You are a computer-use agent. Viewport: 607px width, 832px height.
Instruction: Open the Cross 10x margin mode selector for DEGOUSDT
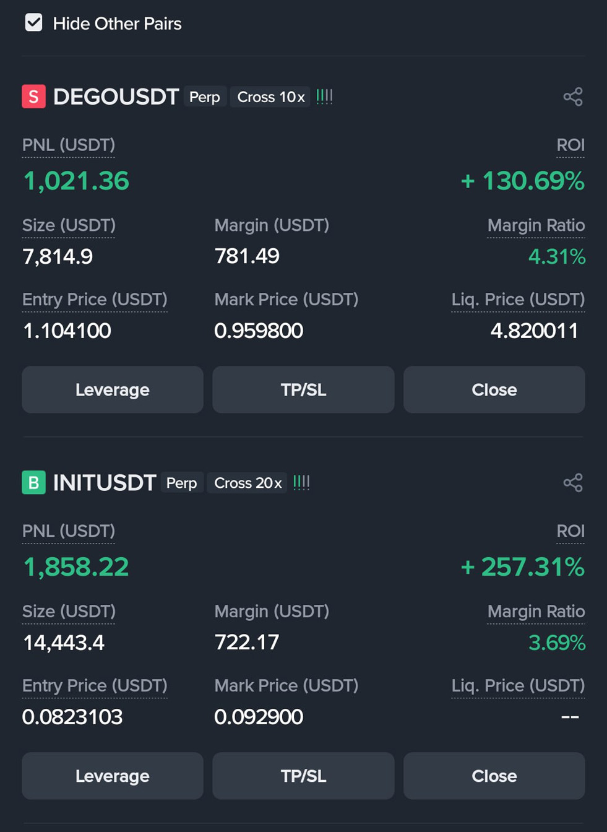(x=269, y=96)
